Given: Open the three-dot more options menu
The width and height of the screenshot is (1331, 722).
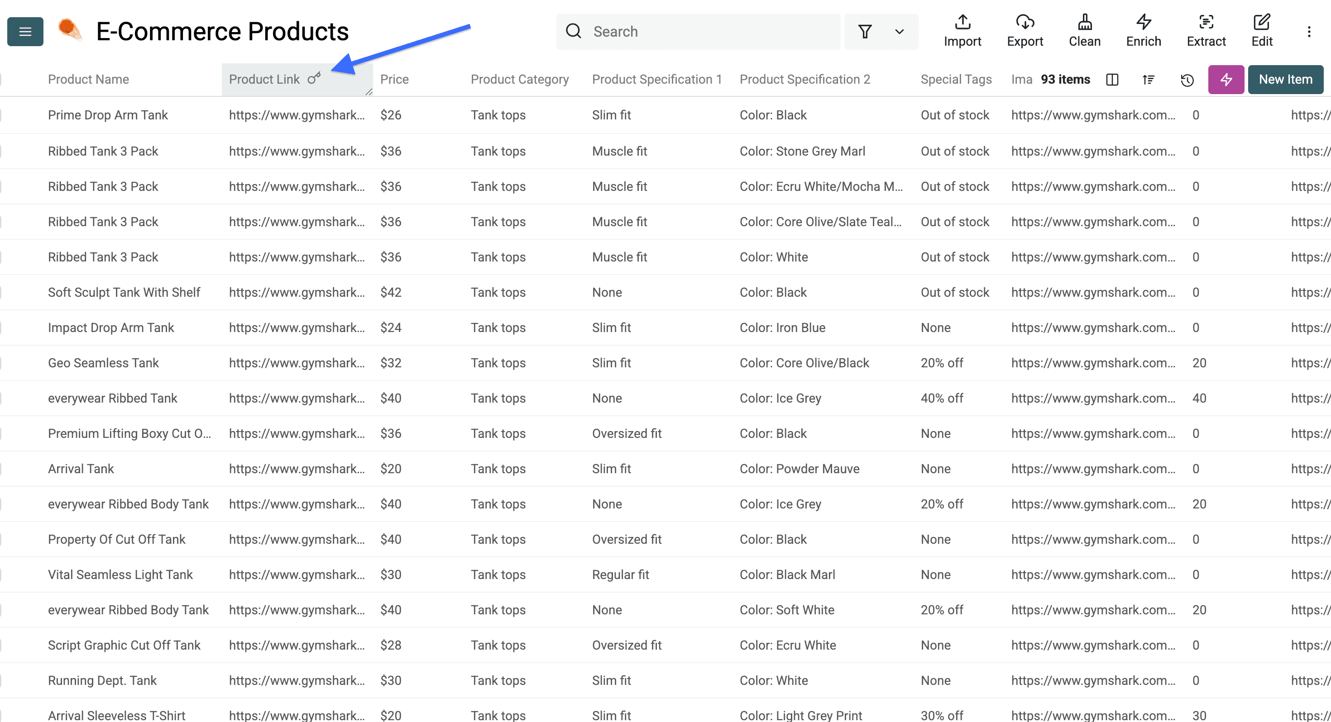Looking at the screenshot, I should [x=1309, y=32].
